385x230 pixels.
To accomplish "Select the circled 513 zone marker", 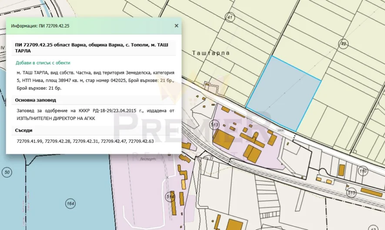I will (214, 125).
